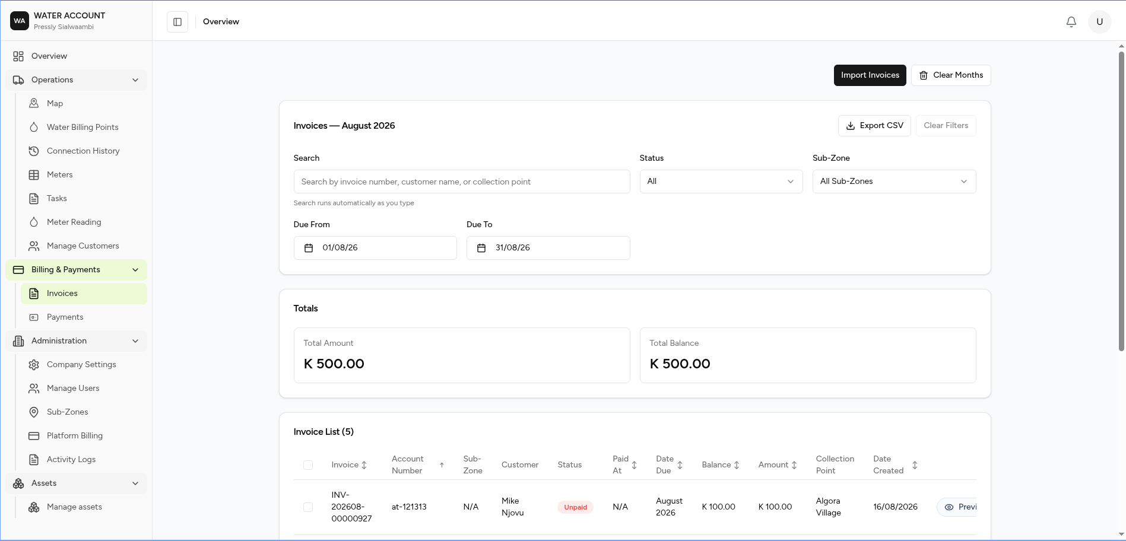Click Import Invoices button

click(x=870, y=75)
